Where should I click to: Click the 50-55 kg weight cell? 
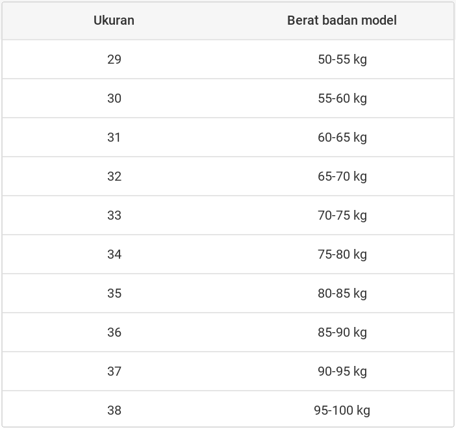342,59
